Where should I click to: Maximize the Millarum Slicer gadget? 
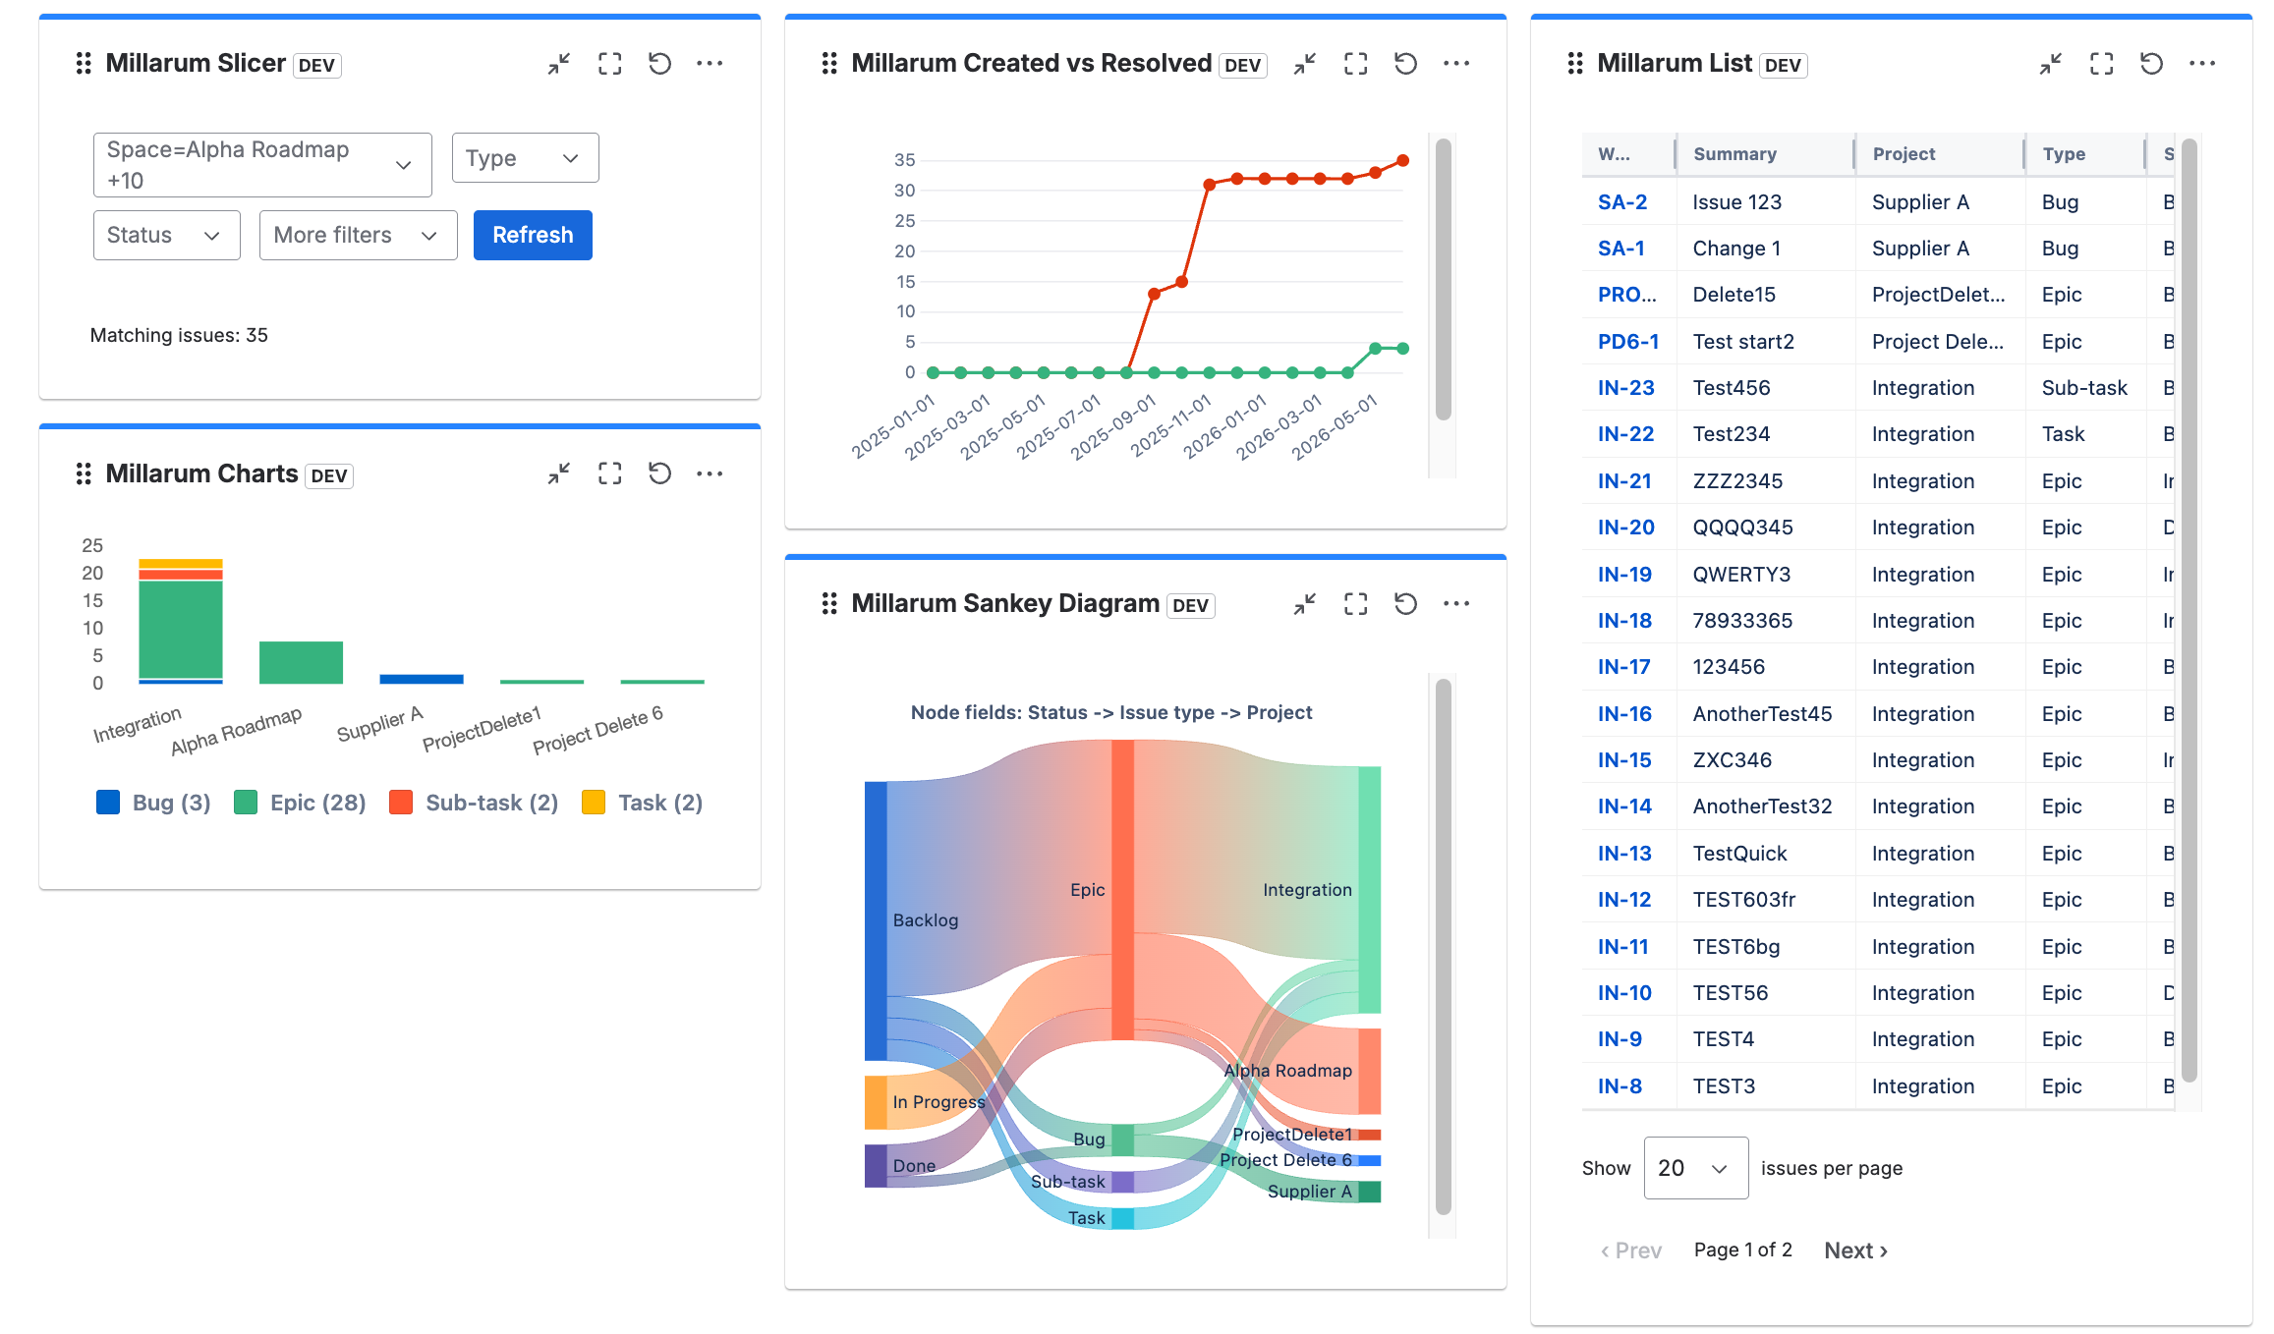[609, 64]
